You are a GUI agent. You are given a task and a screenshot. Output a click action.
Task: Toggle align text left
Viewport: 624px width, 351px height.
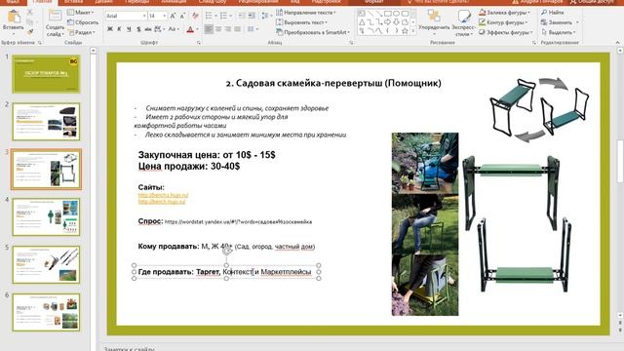(x=209, y=29)
